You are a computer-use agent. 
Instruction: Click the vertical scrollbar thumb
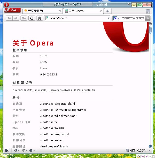[x=150, y=30]
